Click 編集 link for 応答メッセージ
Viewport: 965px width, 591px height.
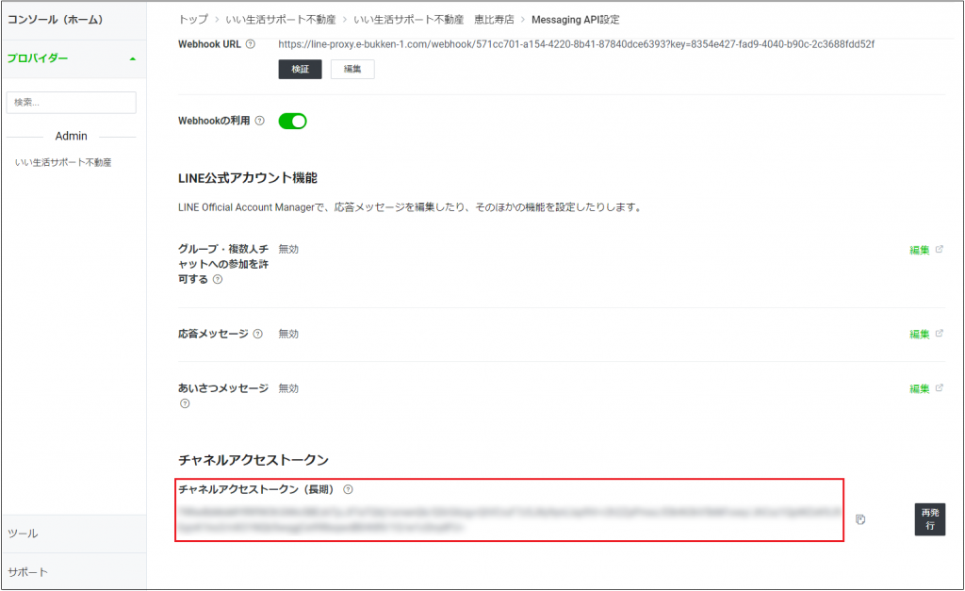click(920, 334)
